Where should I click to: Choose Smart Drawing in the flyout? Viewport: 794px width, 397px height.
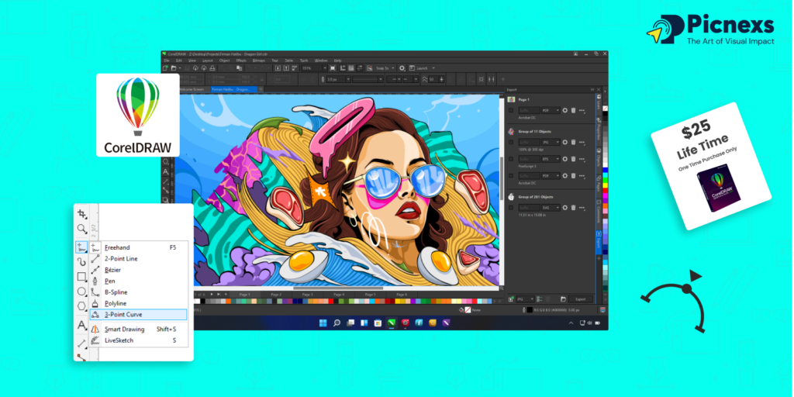[x=138, y=329]
